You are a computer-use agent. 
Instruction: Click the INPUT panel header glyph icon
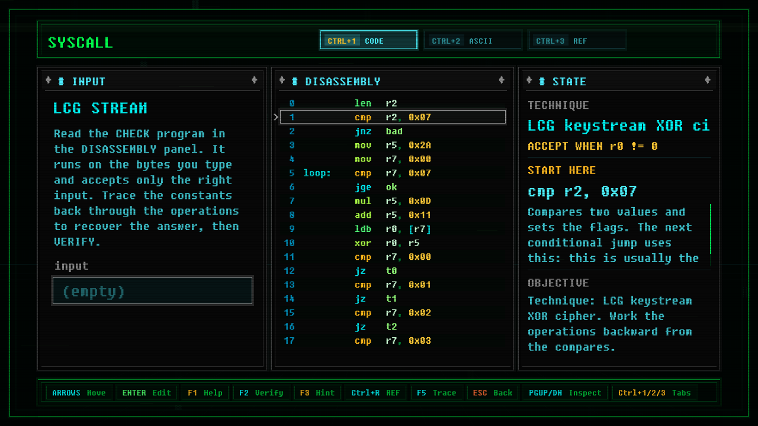tap(62, 81)
